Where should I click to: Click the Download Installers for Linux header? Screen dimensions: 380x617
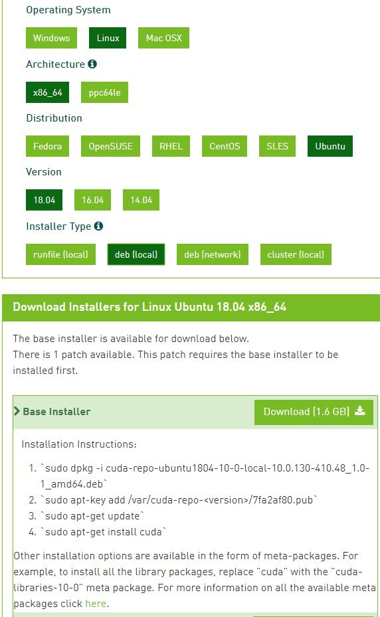pos(149,307)
